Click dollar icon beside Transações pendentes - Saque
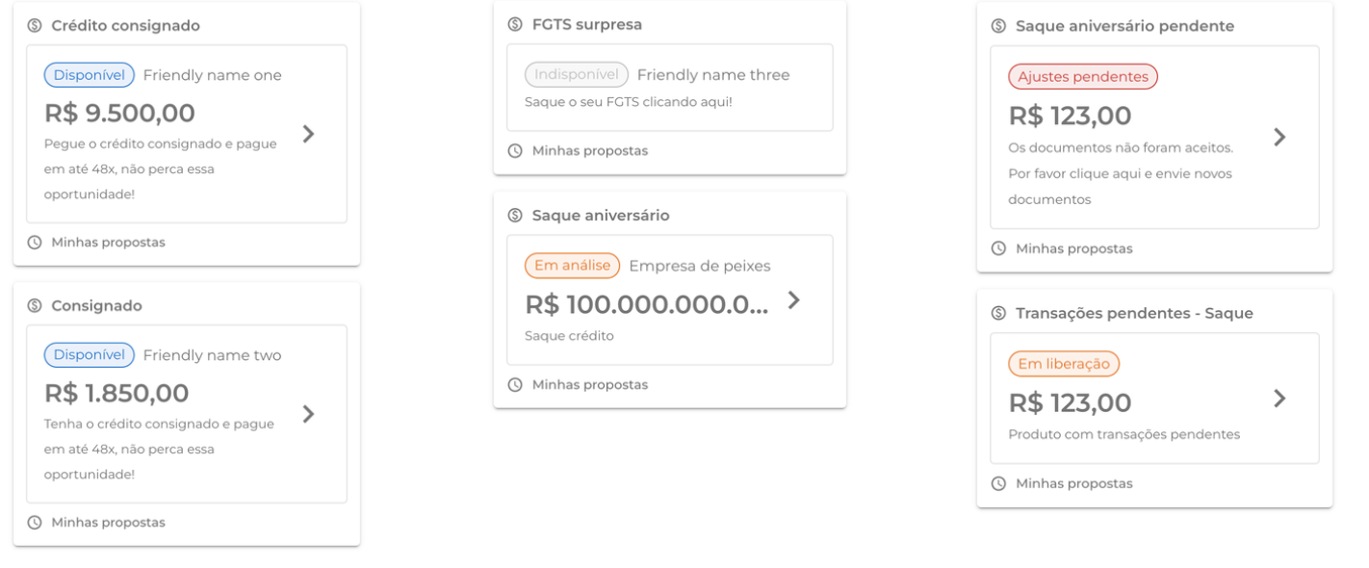1369x568 pixels. 999,314
